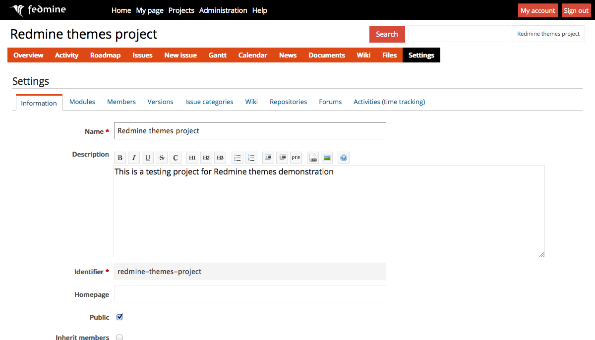Switch to the Versions settings tab

click(x=160, y=102)
